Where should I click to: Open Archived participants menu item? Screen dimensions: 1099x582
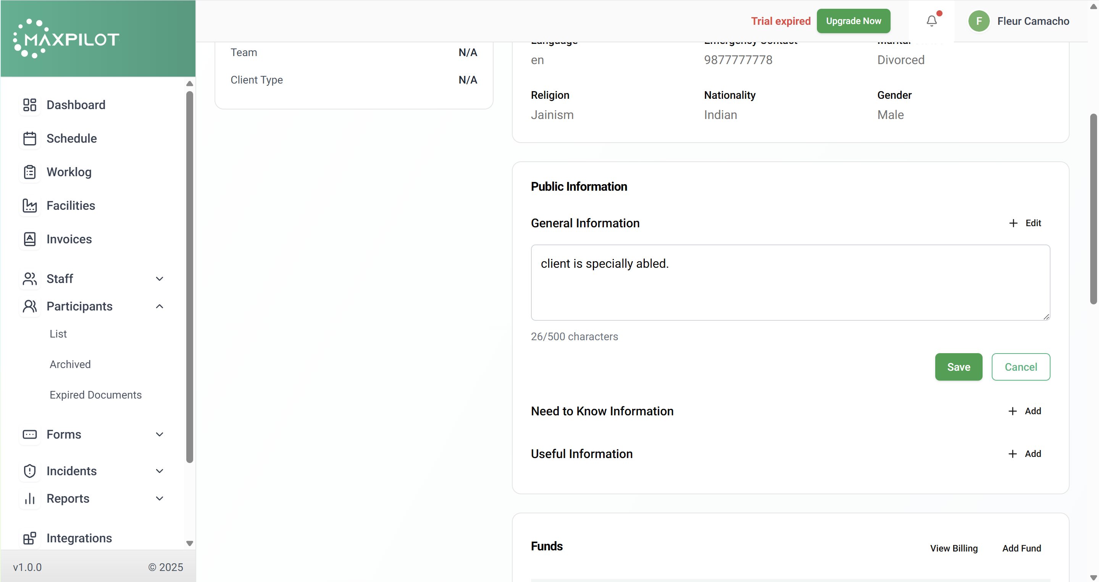[x=70, y=364]
